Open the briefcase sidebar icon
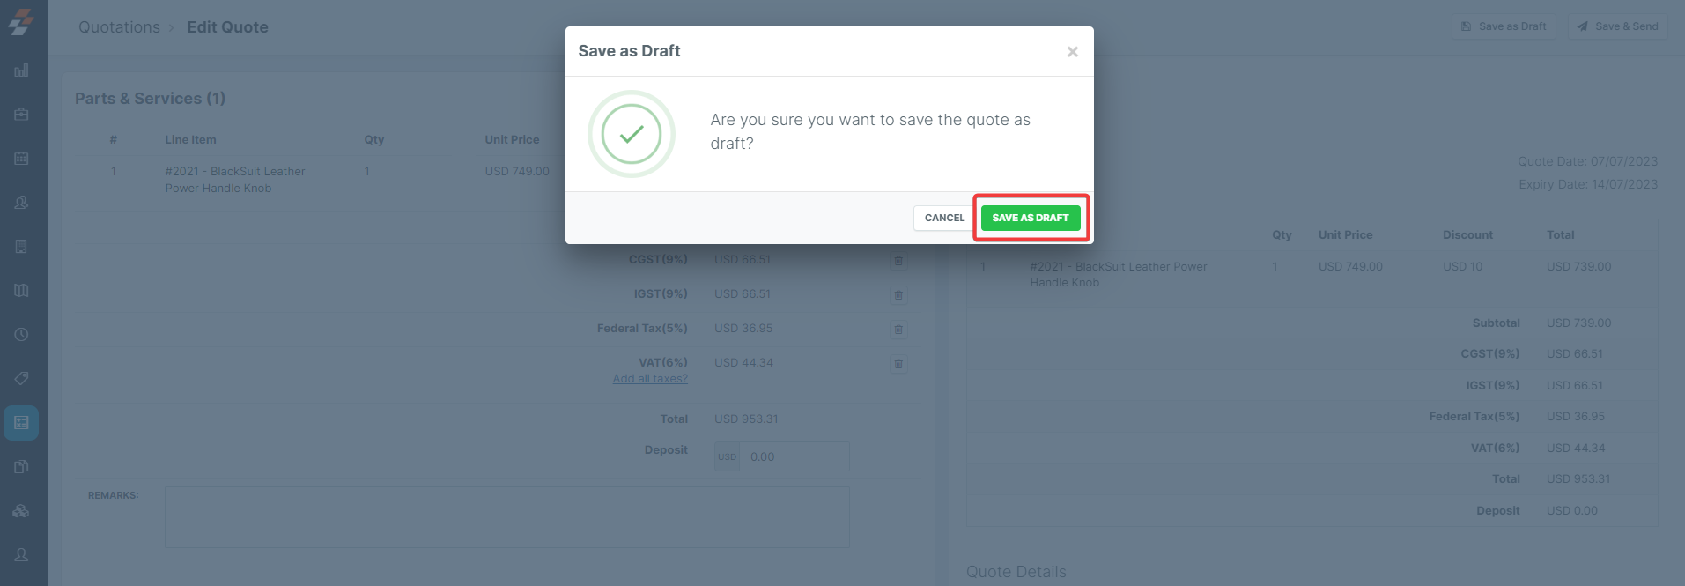The image size is (1685, 586). [22, 115]
